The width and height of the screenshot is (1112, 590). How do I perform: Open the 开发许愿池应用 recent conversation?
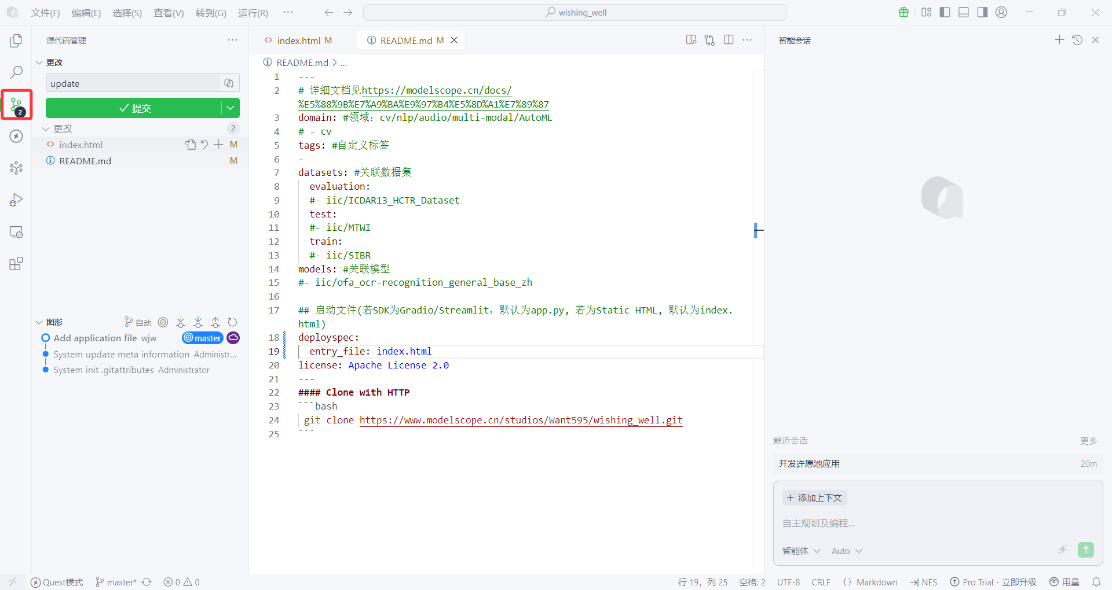[938, 464]
